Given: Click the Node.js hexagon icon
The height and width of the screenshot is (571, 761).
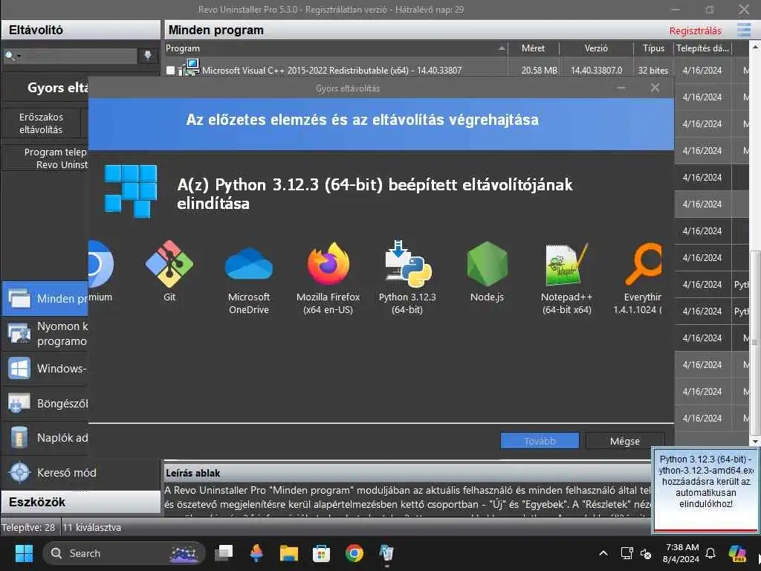Looking at the screenshot, I should (488, 264).
